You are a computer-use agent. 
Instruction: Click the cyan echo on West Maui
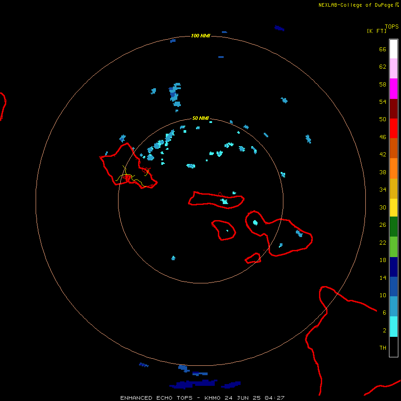tap(255, 222)
